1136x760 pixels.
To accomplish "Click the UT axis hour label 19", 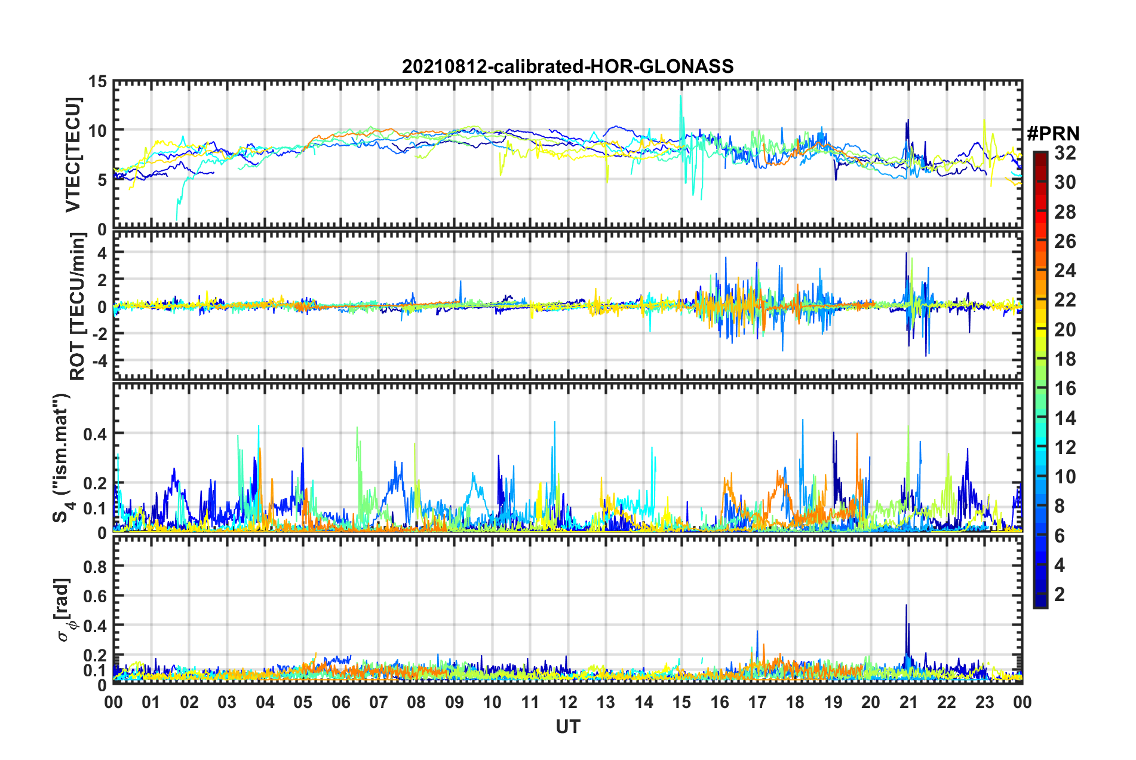I will [833, 702].
